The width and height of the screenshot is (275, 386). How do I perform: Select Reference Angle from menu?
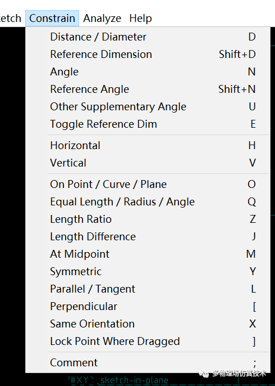click(x=147, y=89)
